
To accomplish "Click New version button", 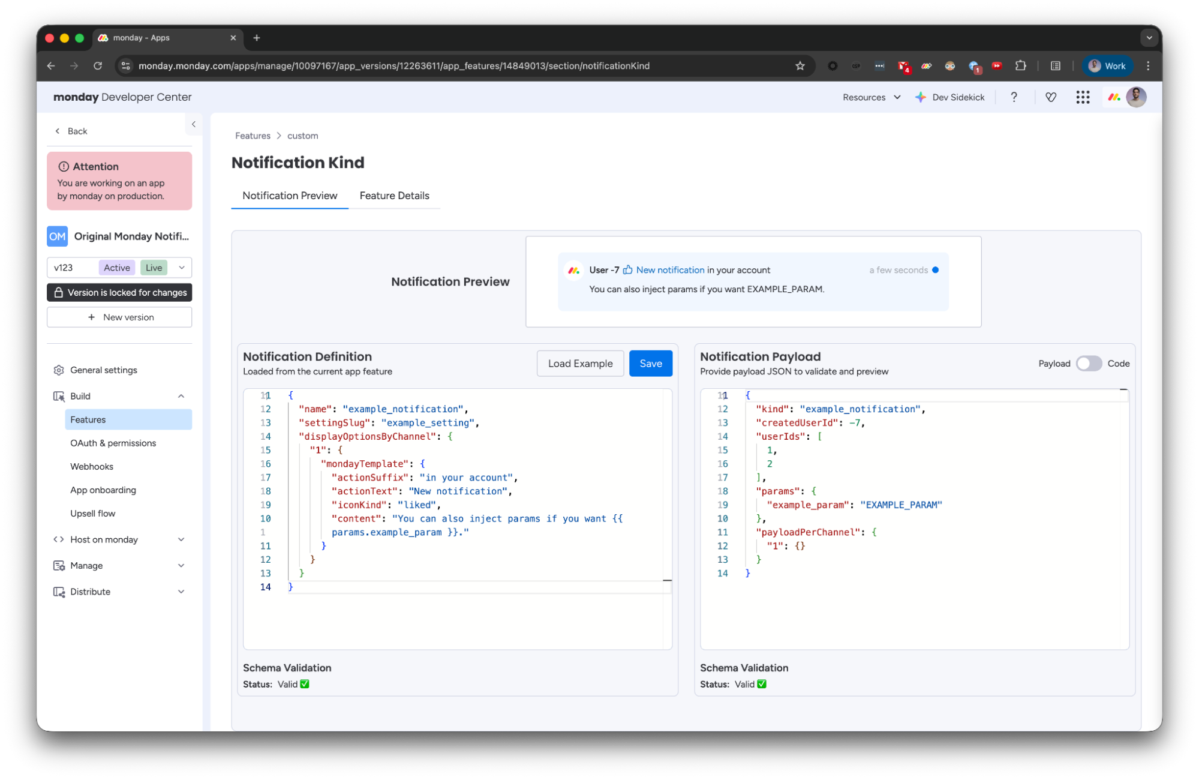I will point(119,317).
